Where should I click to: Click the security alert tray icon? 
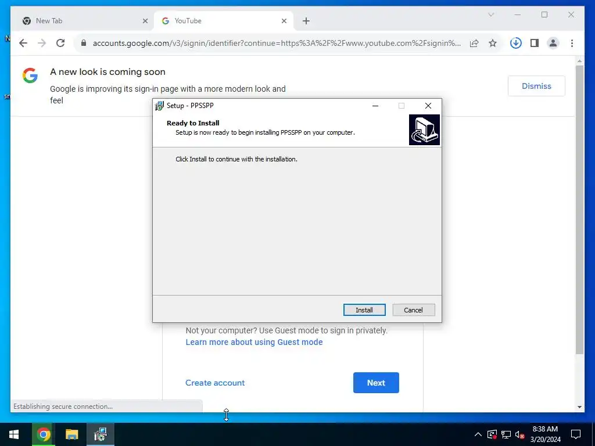[492, 434]
